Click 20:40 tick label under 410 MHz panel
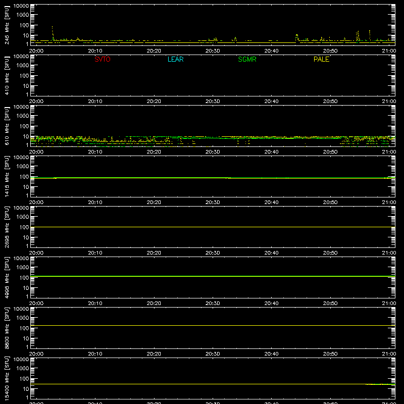Screen dimensions: 404x404 (271, 102)
